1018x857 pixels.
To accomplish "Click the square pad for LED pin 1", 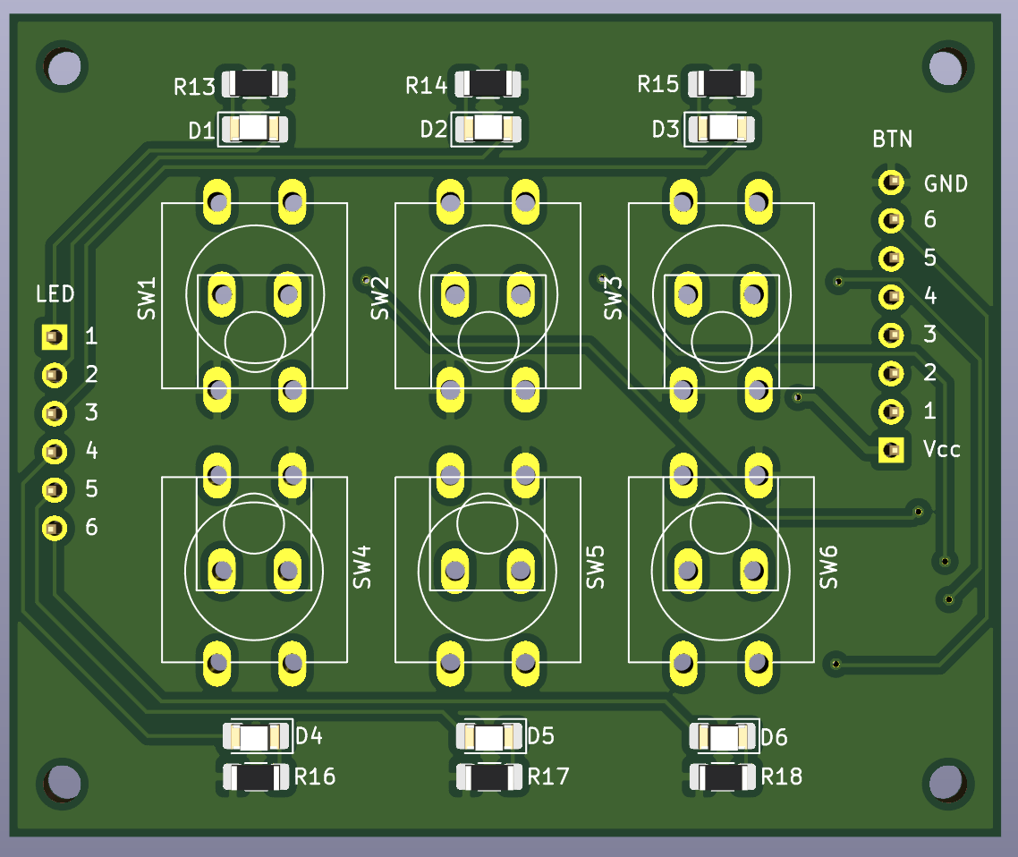I will click(55, 337).
